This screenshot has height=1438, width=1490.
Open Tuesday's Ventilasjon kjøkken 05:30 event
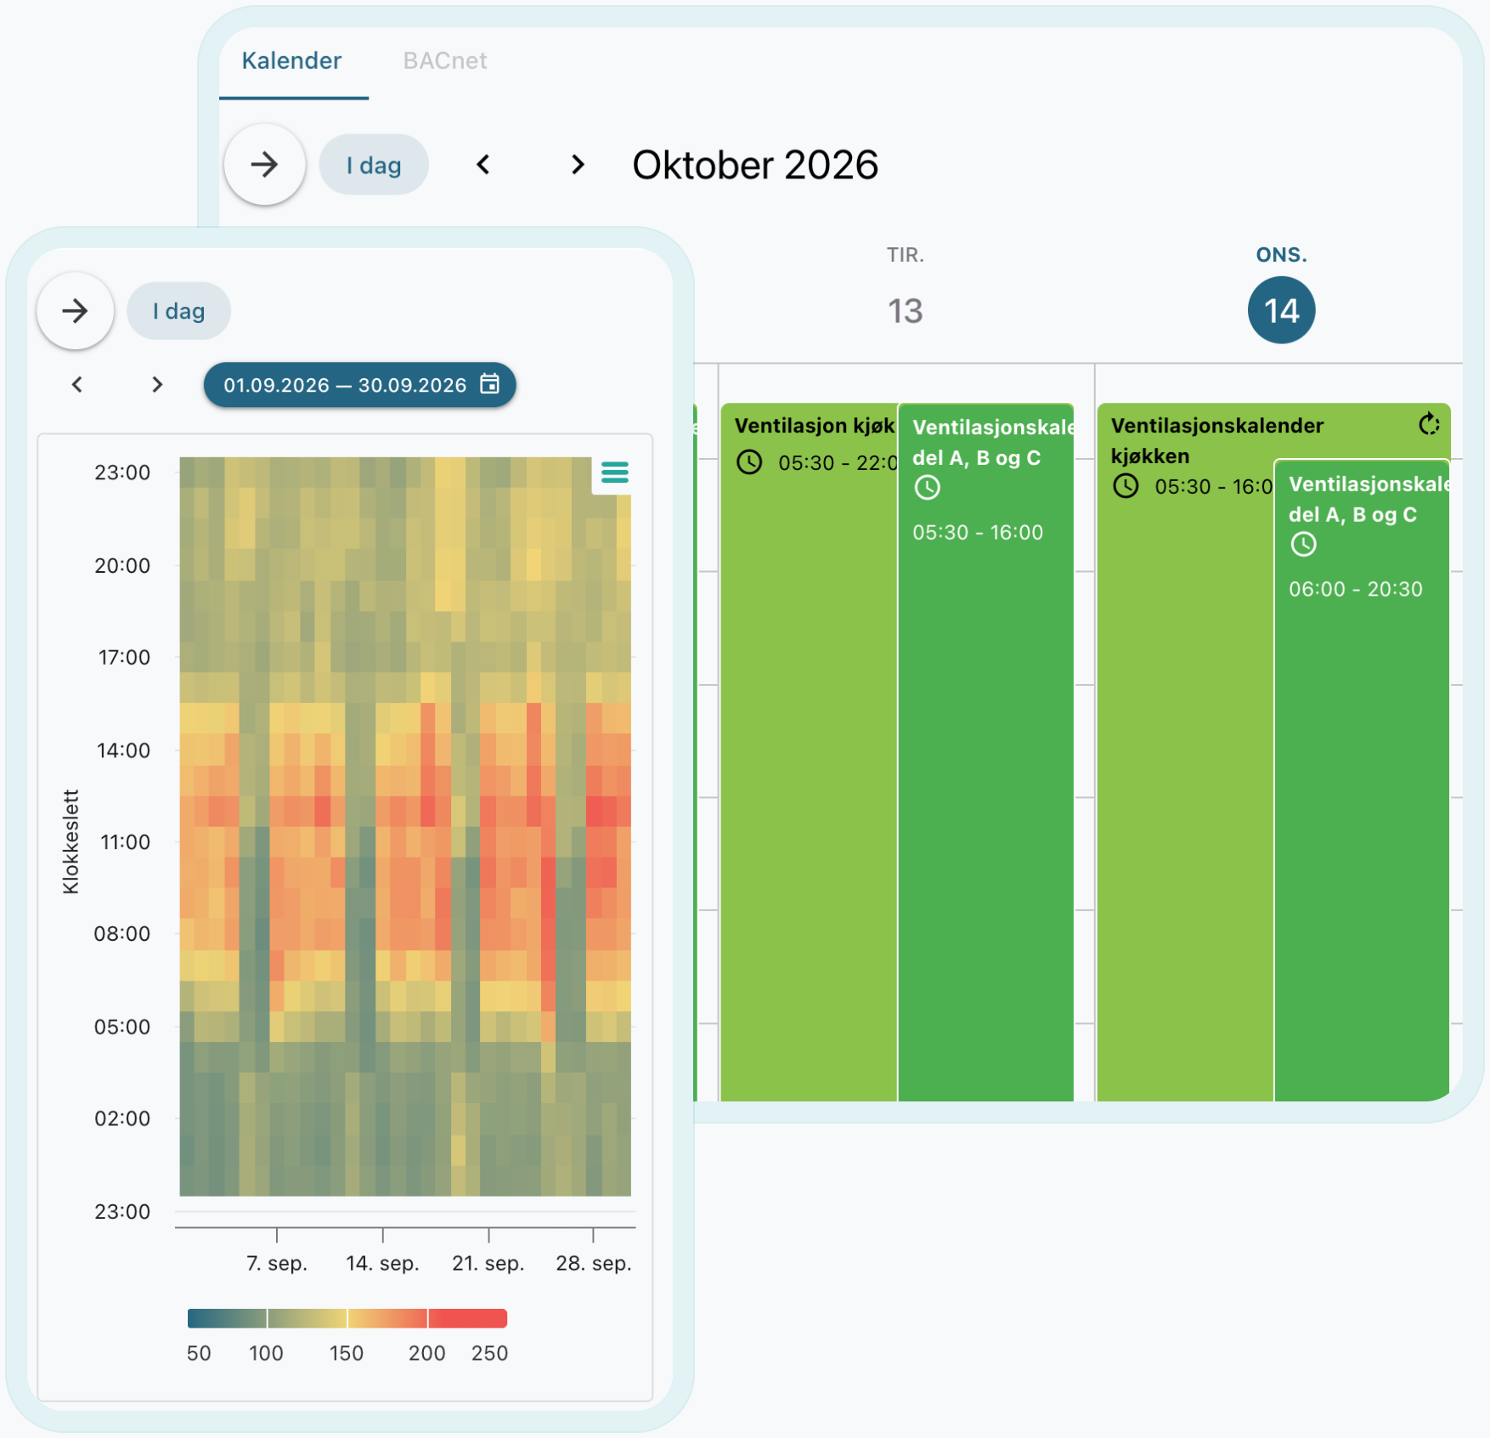pyautogui.click(x=809, y=752)
